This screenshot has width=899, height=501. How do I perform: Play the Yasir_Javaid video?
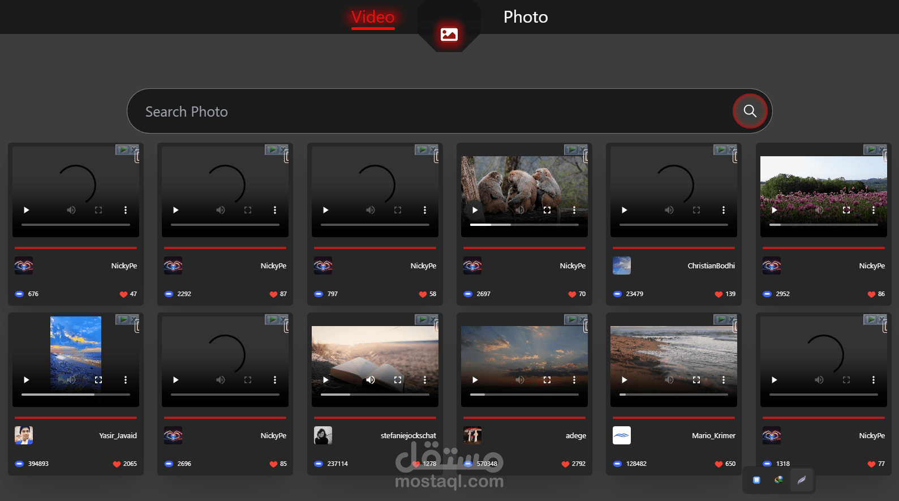coord(26,380)
